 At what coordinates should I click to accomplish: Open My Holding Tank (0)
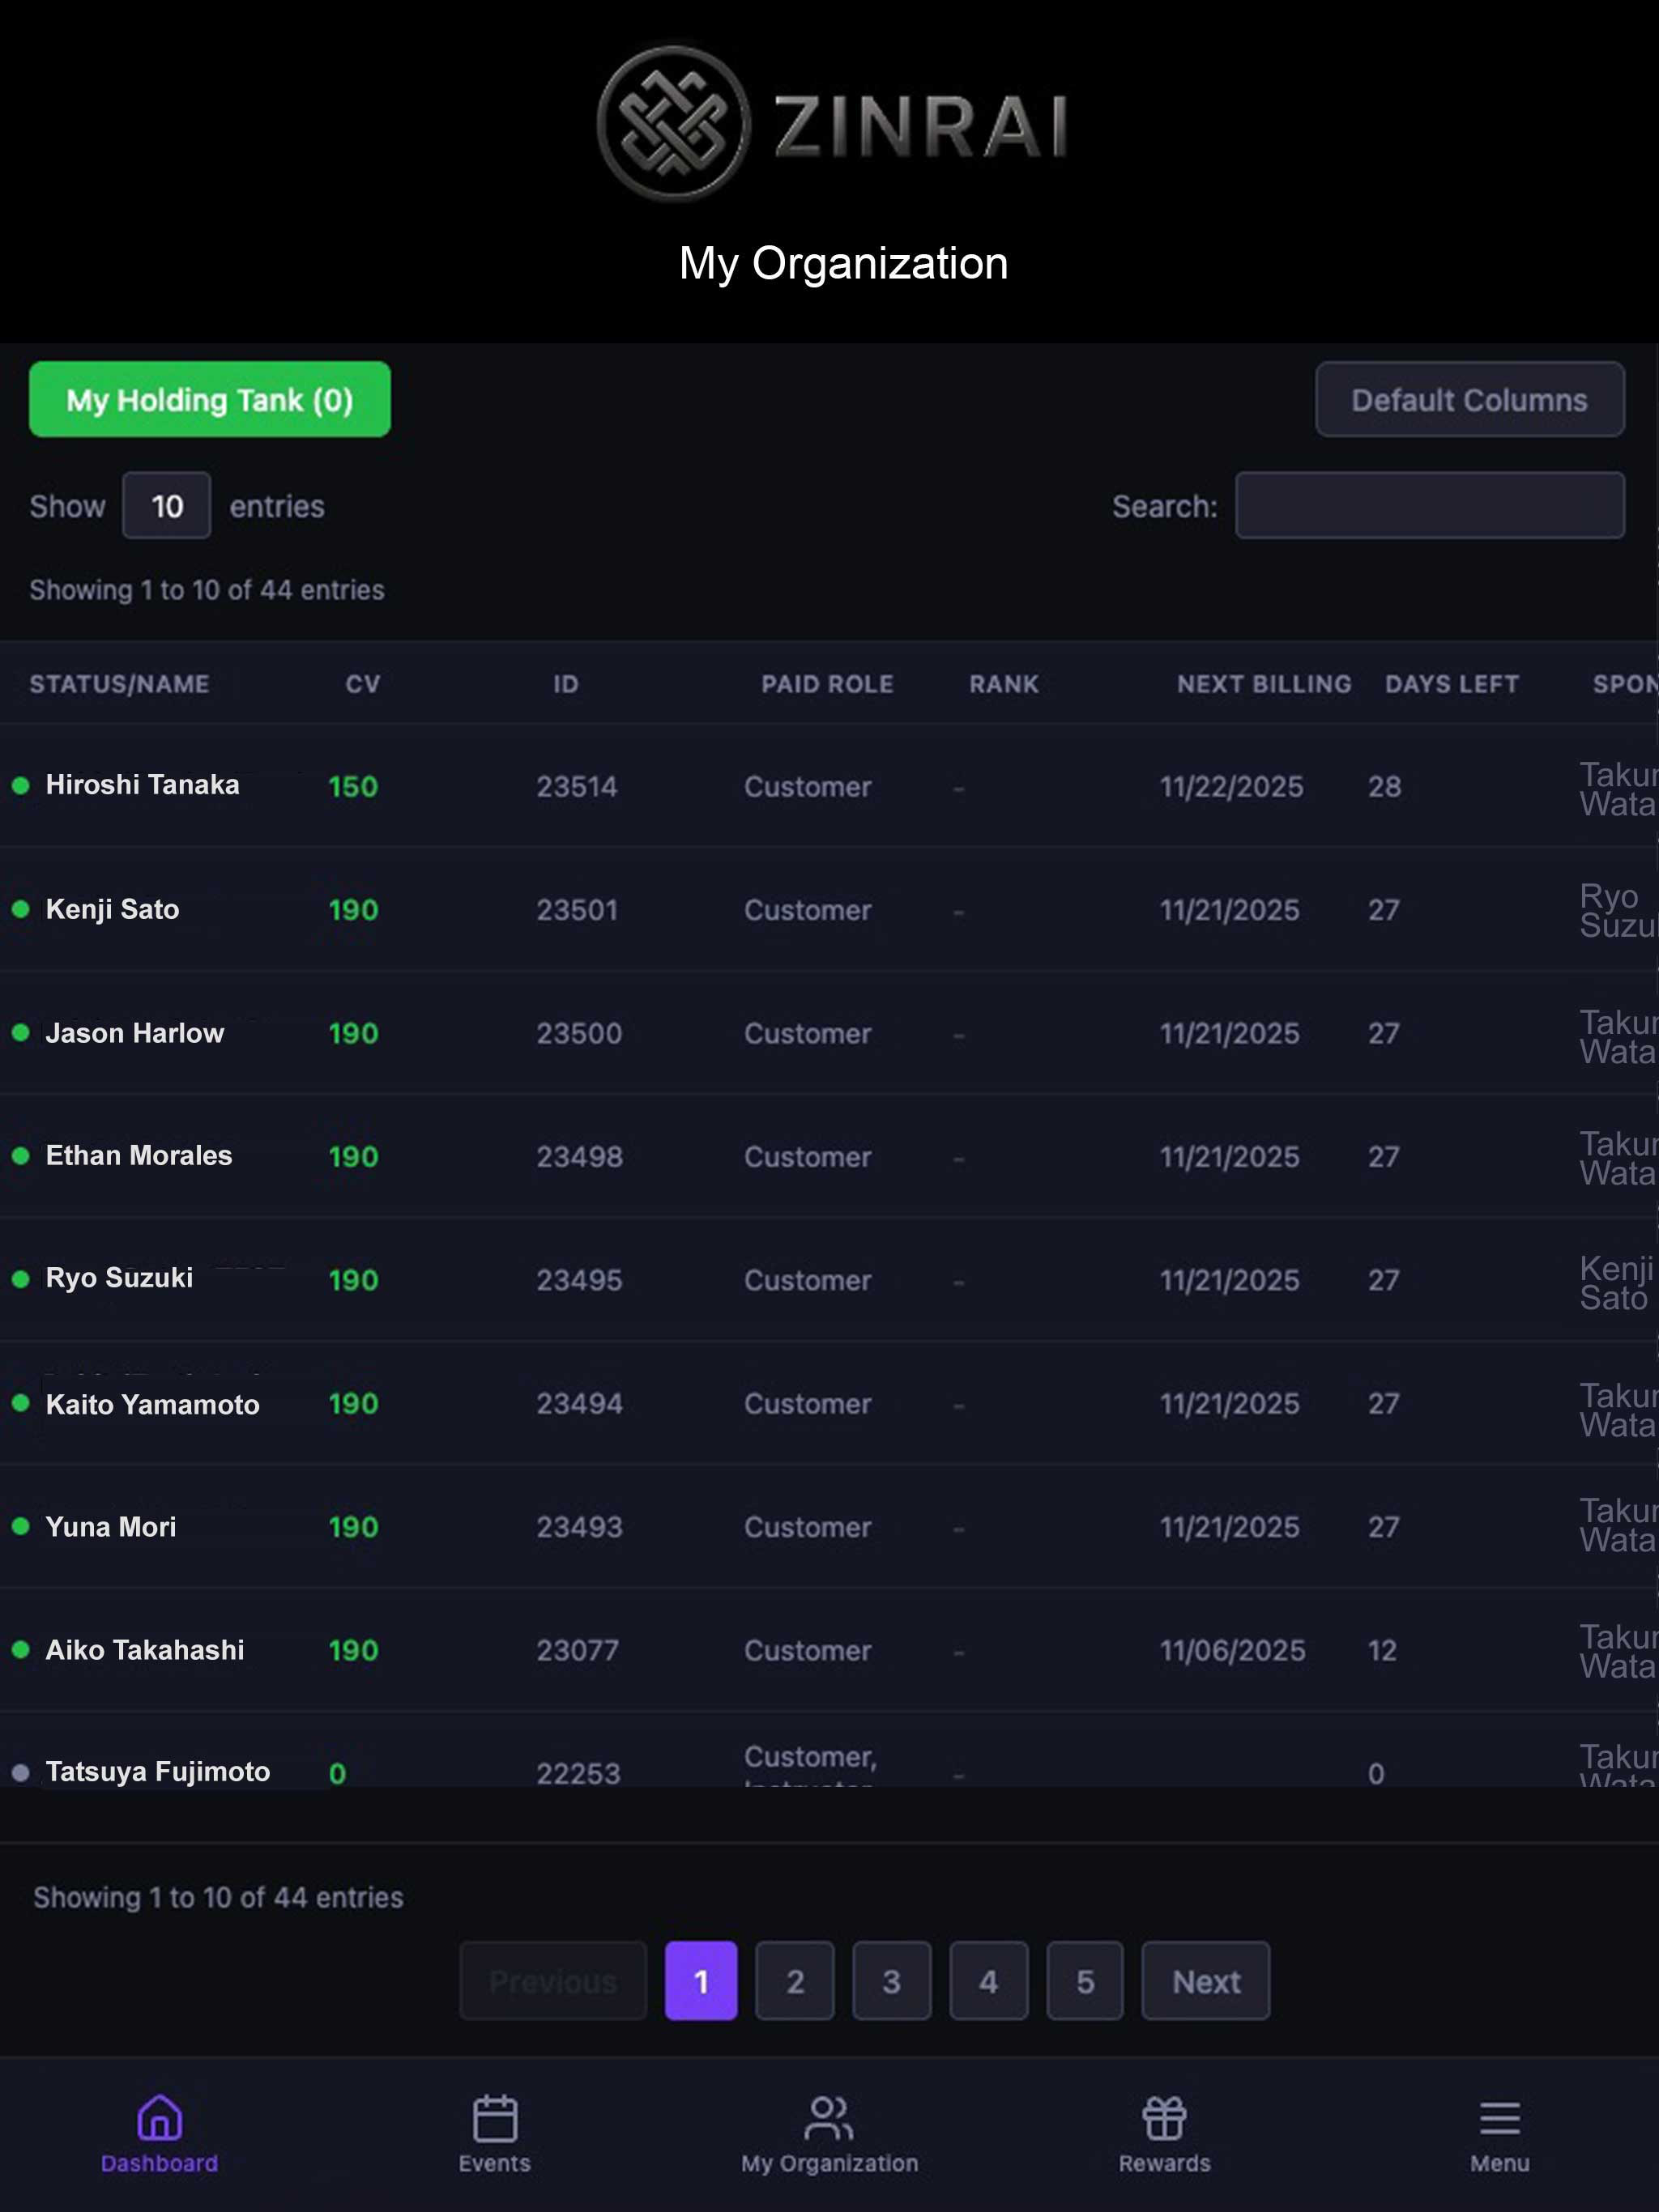coord(210,399)
